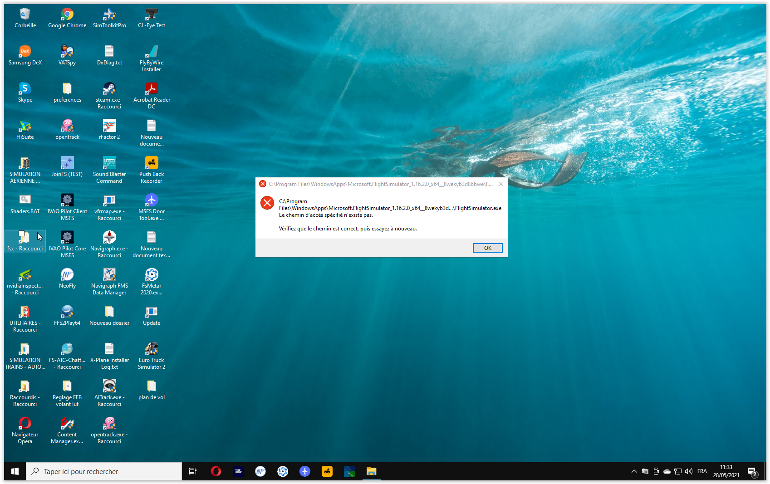The height and width of the screenshot is (484, 770).
Task: Select the NeoFly desktop icon
Action: coord(67,279)
